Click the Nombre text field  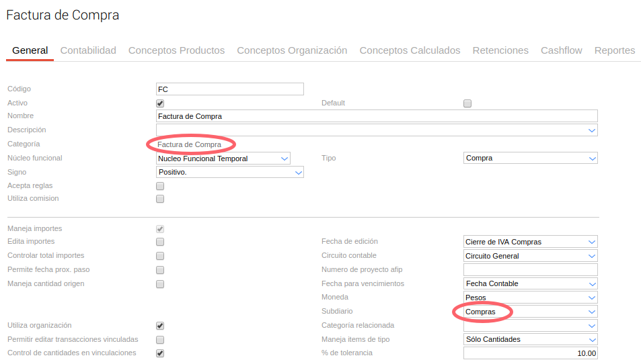click(377, 116)
